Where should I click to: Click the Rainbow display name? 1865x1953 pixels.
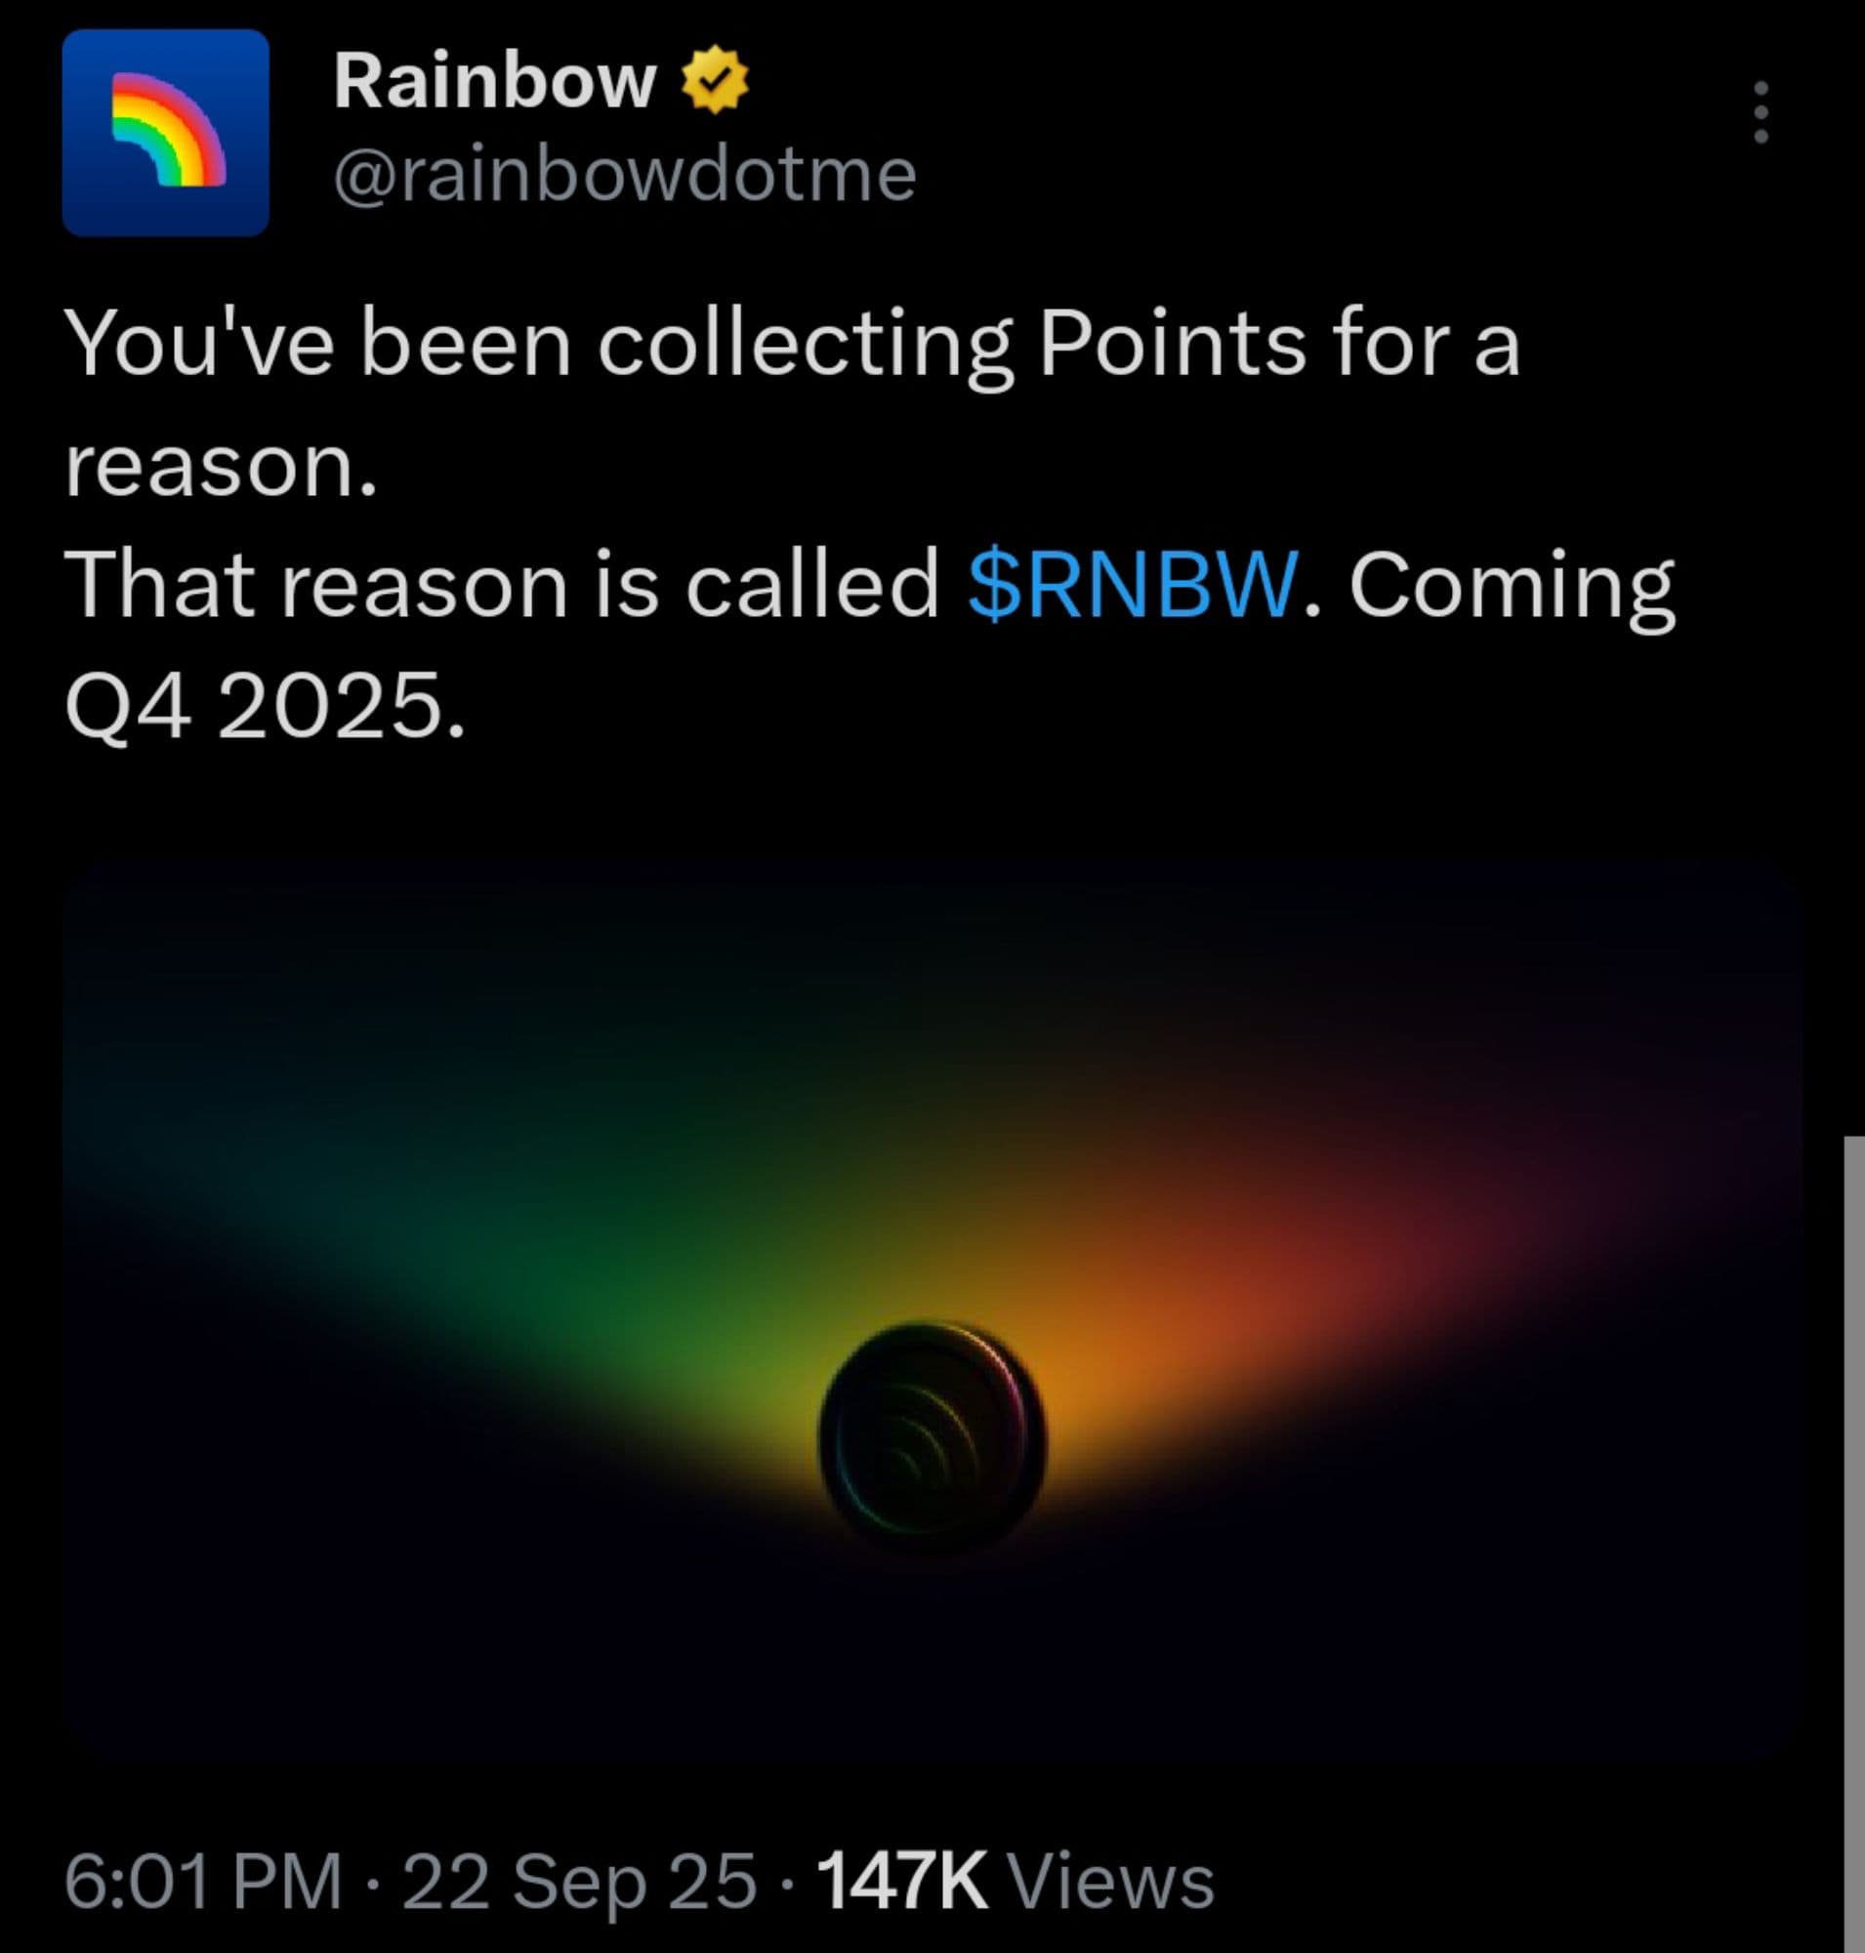click(494, 82)
